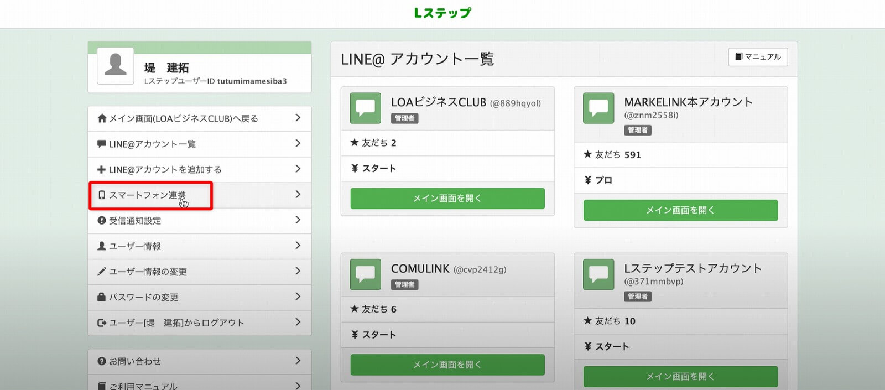Screen dimensions: 885x390
Task: Open メイン画面を開く for LOAビジネスCLUB
Action: point(447,198)
